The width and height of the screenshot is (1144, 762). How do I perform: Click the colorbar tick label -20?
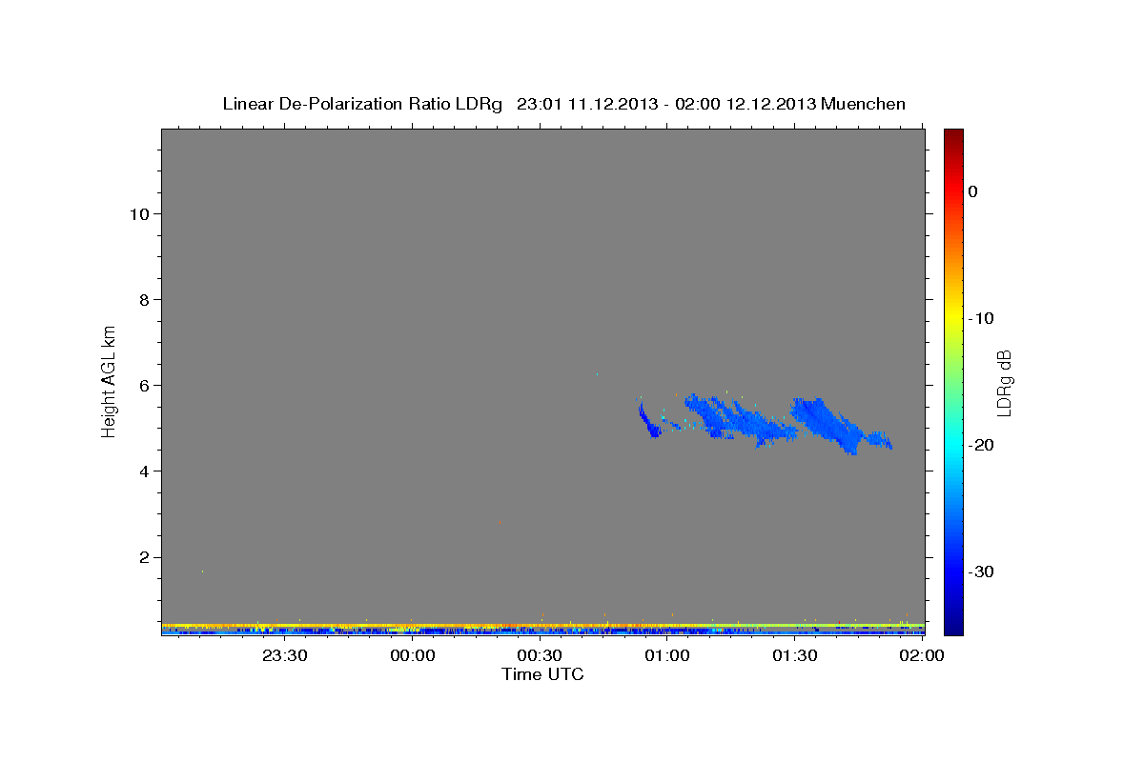click(x=981, y=445)
